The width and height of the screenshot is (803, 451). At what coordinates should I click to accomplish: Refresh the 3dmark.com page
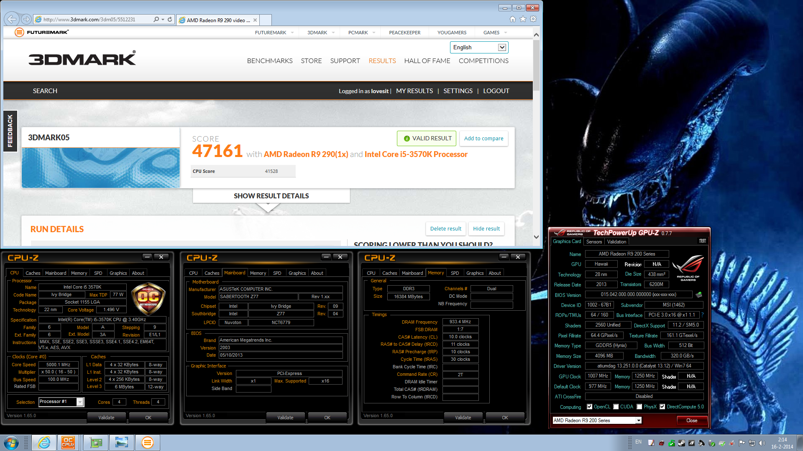pos(170,19)
